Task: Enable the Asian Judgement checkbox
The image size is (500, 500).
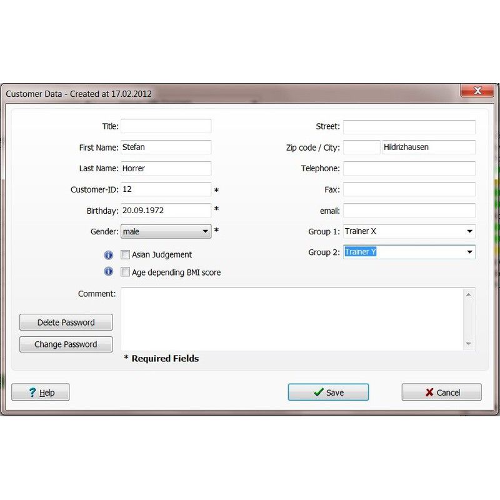Action: pyautogui.click(x=125, y=254)
